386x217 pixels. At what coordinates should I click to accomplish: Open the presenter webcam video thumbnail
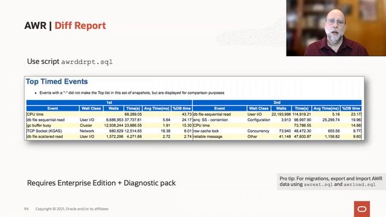tap(336, 28)
